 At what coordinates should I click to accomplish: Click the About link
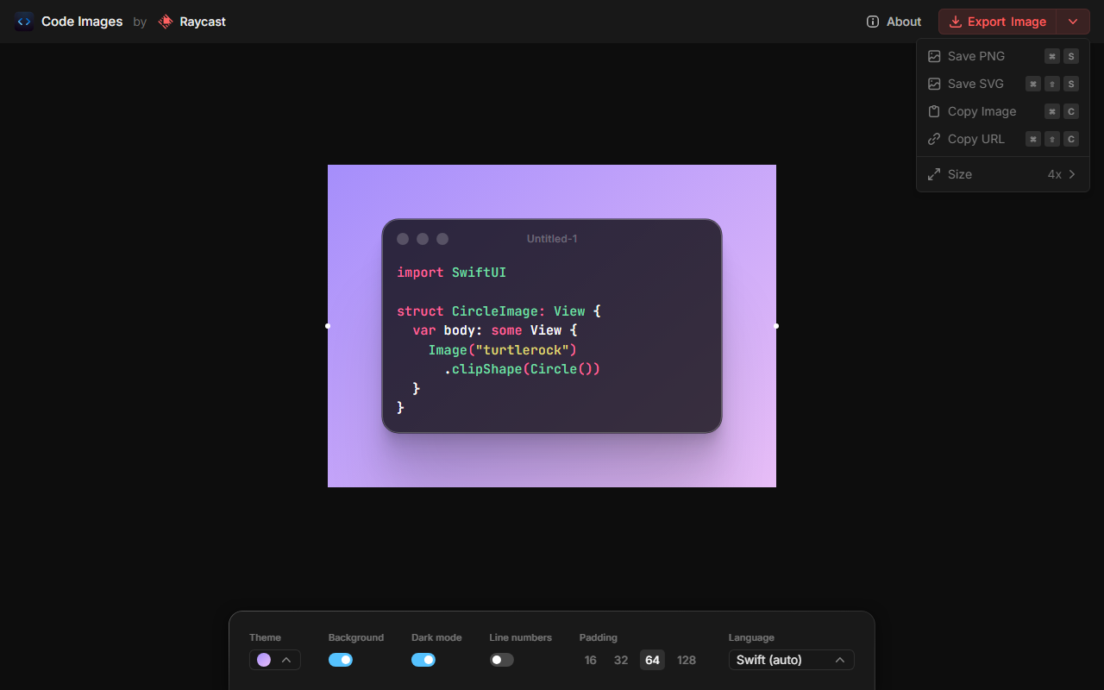coord(894,22)
